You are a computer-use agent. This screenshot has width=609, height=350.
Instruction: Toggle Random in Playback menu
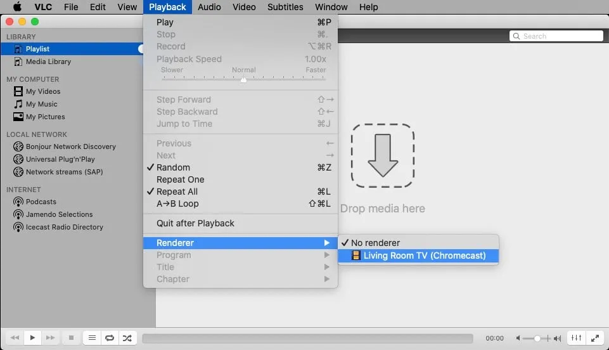(240, 167)
